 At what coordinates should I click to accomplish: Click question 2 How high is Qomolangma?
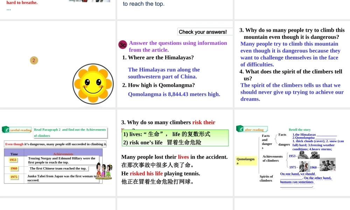(x=159, y=85)
